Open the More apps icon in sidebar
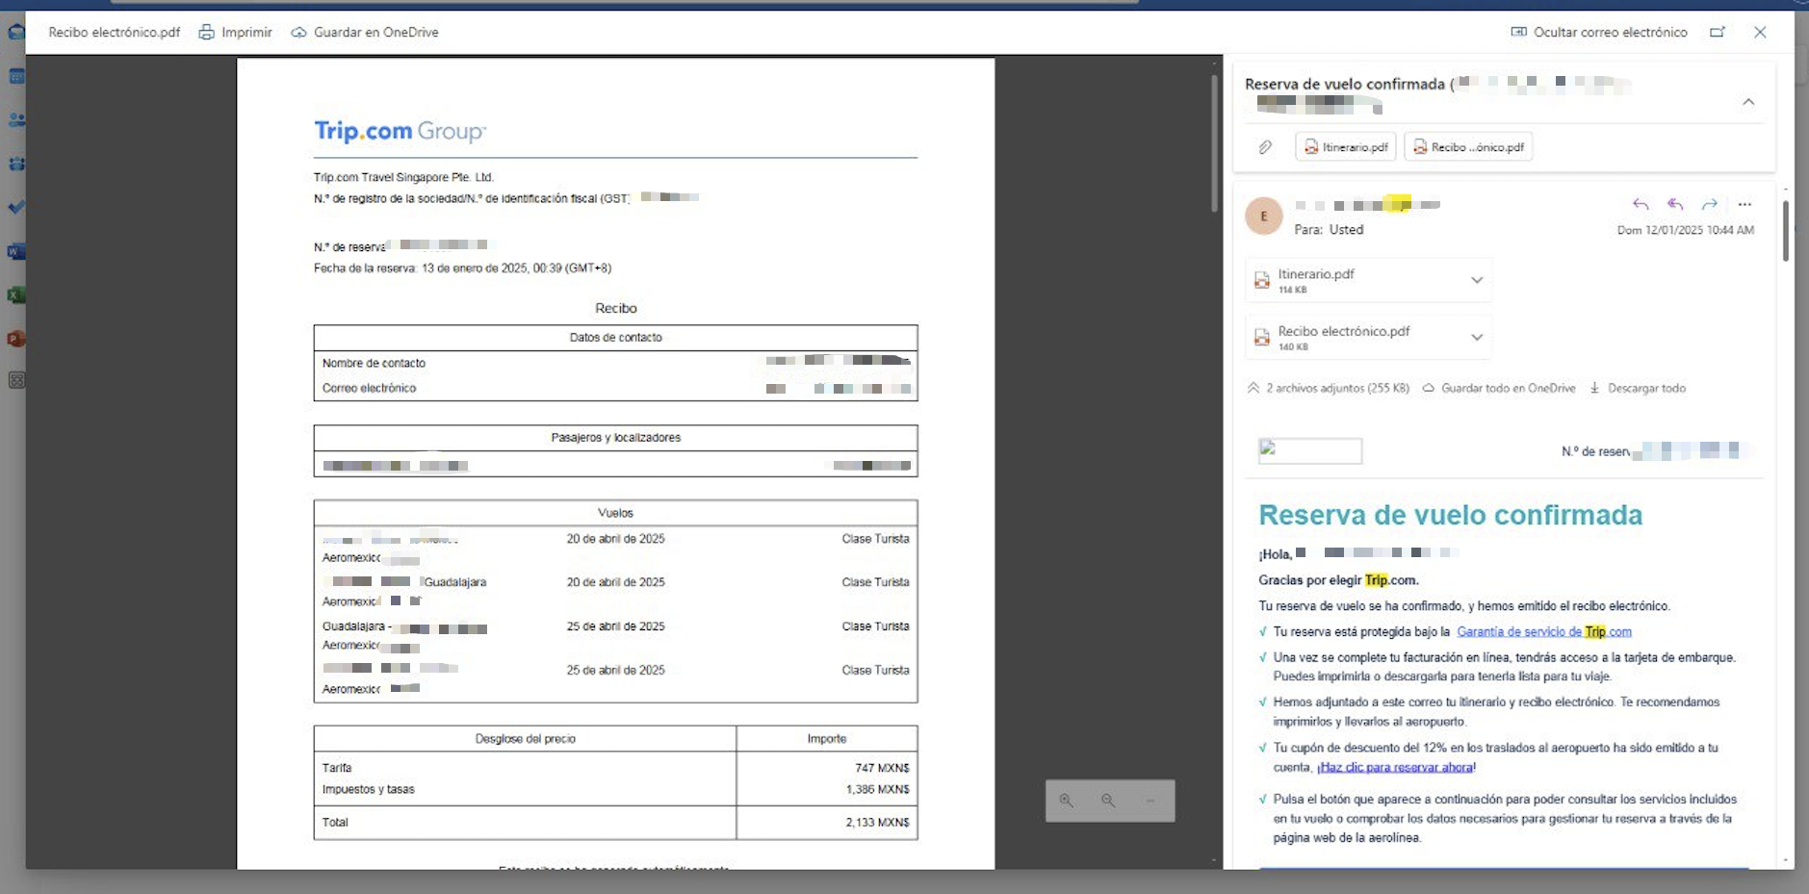The height and width of the screenshot is (894, 1809). 16,380
